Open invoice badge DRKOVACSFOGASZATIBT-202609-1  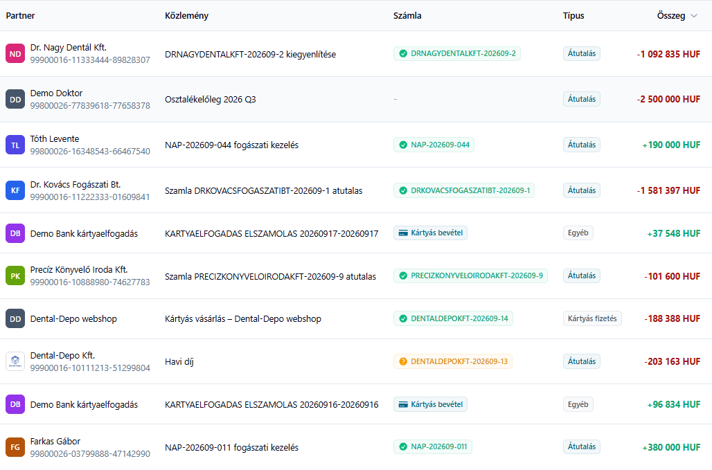463,190
